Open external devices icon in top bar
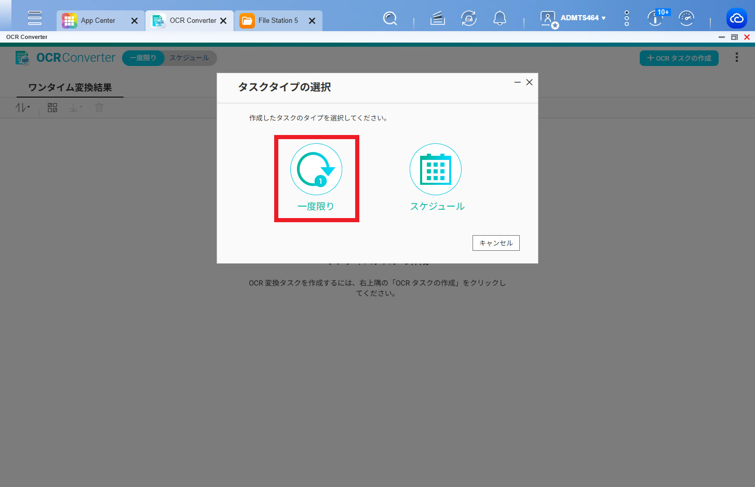Screen dimensions: 755x487 pos(468,19)
